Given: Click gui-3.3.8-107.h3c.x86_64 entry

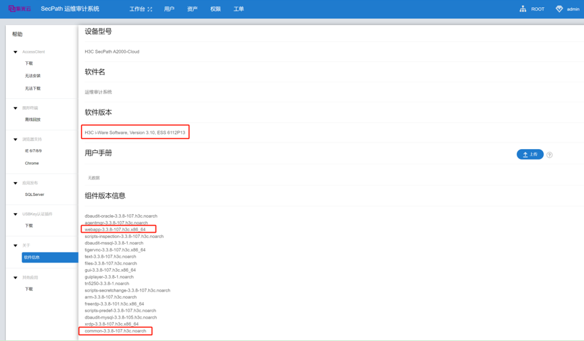Looking at the screenshot, I should tap(110, 270).
